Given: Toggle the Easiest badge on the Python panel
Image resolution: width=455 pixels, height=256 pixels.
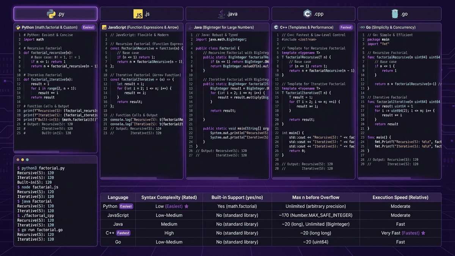Looking at the screenshot, I should (x=88, y=27).
